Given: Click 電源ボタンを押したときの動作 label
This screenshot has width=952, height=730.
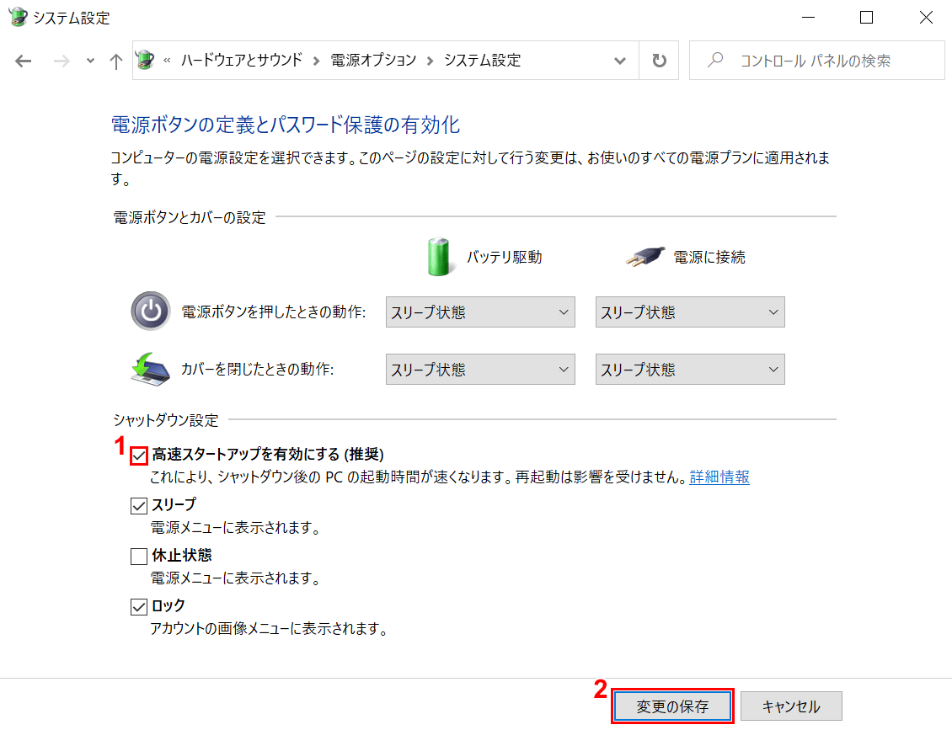Looking at the screenshot, I should pyautogui.click(x=274, y=312).
